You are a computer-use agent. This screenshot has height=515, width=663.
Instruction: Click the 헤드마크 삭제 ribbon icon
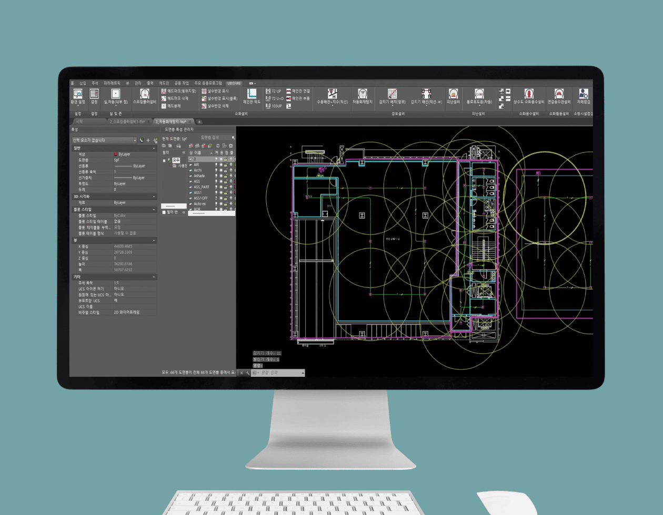coord(164,98)
